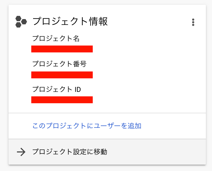
Task: Click このプロジェクトにユーザーを追加 link
Action: (x=87, y=126)
